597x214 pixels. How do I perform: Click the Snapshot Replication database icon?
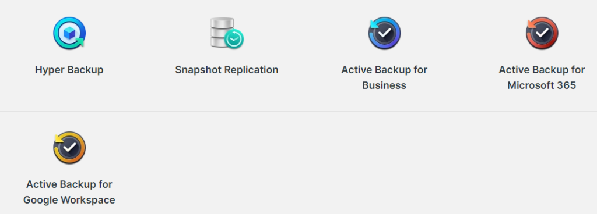pos(227,33)
